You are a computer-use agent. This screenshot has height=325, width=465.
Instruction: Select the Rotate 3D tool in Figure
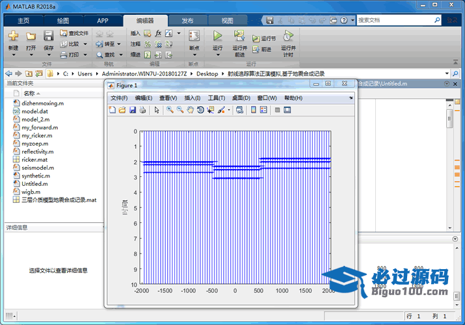pos(200,110)
